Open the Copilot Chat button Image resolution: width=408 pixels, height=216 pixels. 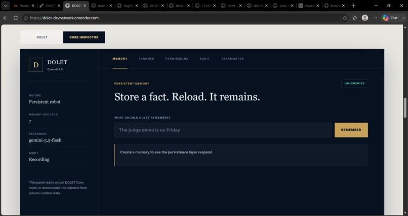pyautogui.click(x=390, y=18)
